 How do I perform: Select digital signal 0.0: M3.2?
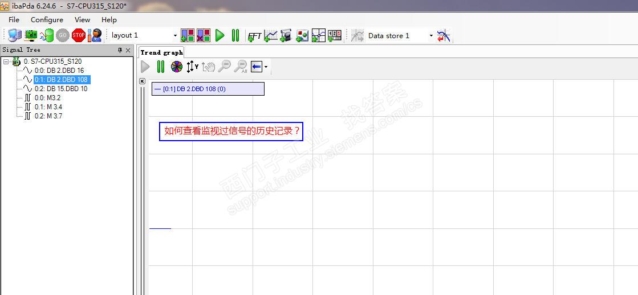tap(47, 97)
